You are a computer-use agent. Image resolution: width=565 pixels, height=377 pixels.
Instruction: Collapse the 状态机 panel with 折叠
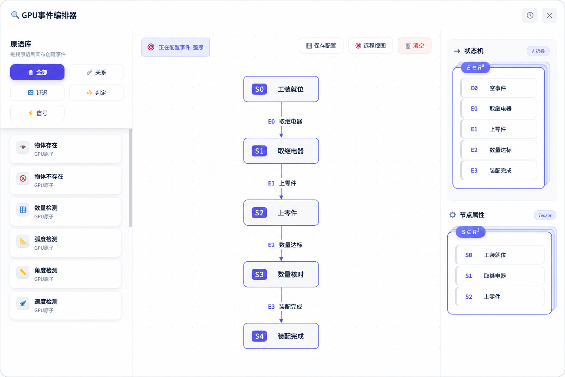[538, 51]
